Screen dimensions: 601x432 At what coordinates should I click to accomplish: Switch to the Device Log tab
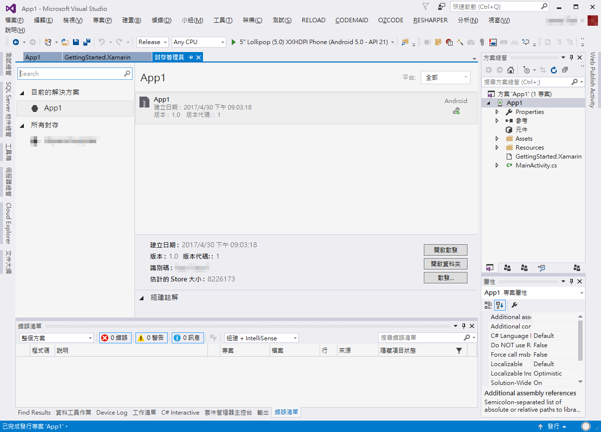coord(112,413)
